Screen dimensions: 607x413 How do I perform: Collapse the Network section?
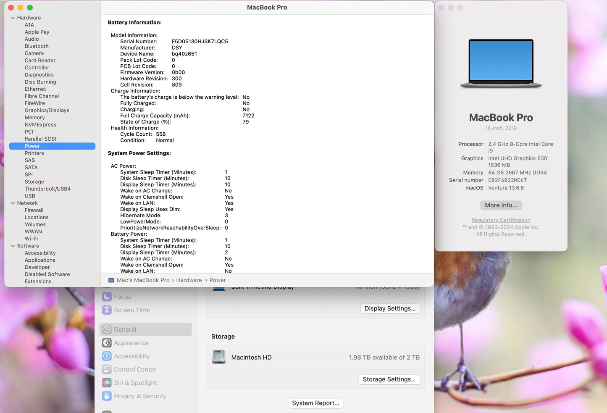[x=13, y=203]
